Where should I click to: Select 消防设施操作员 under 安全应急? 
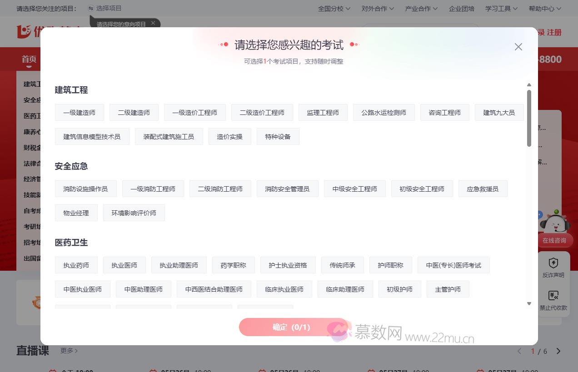[x=85, y=188]
